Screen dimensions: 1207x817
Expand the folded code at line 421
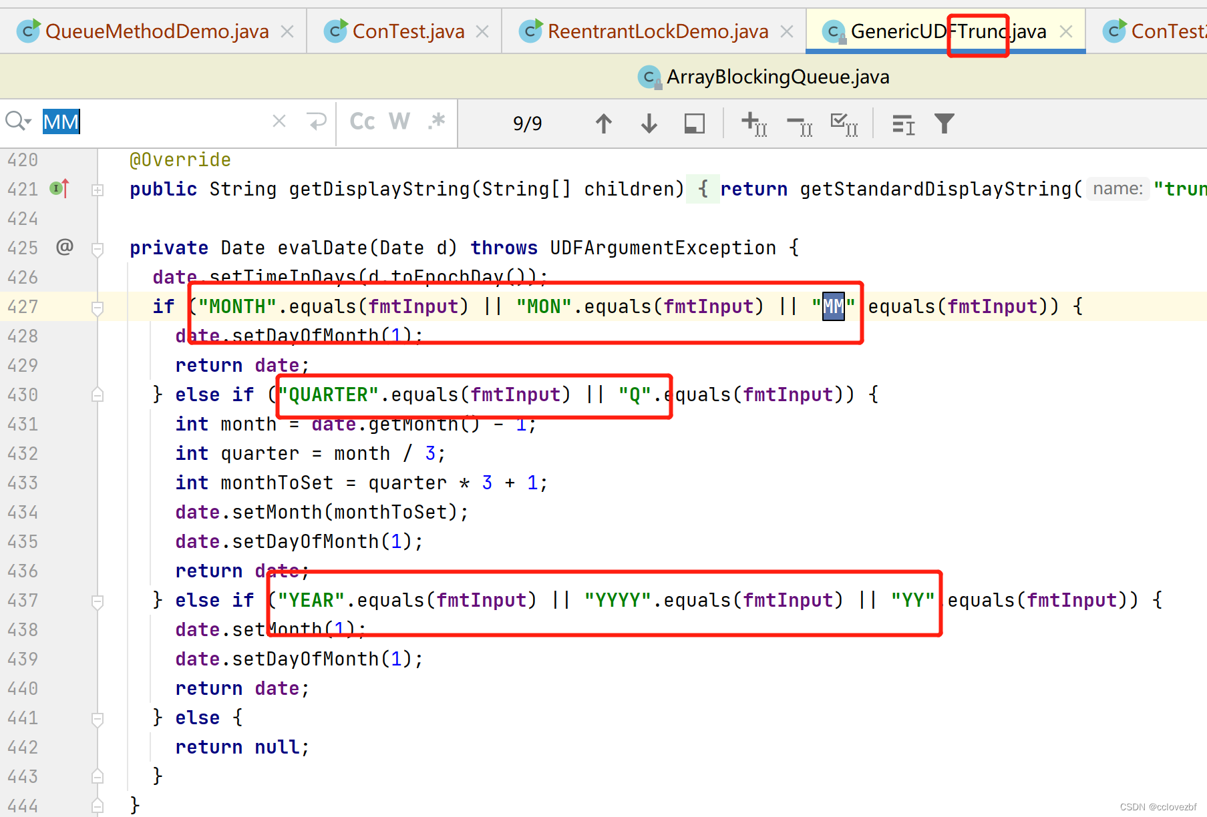98,189
